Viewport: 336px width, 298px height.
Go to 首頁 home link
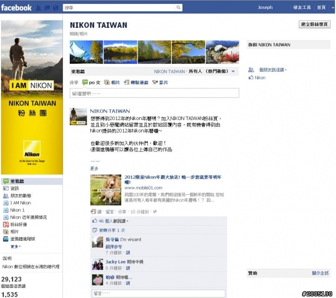(321, 7)
